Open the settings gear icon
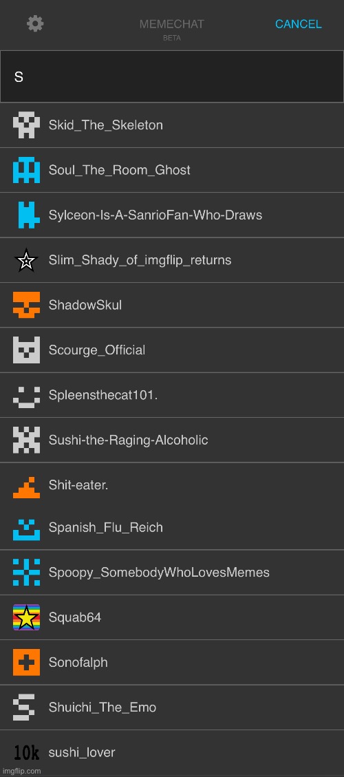This screenshot has width=344, height=777. pyautogui.click(x=35, y=24)
